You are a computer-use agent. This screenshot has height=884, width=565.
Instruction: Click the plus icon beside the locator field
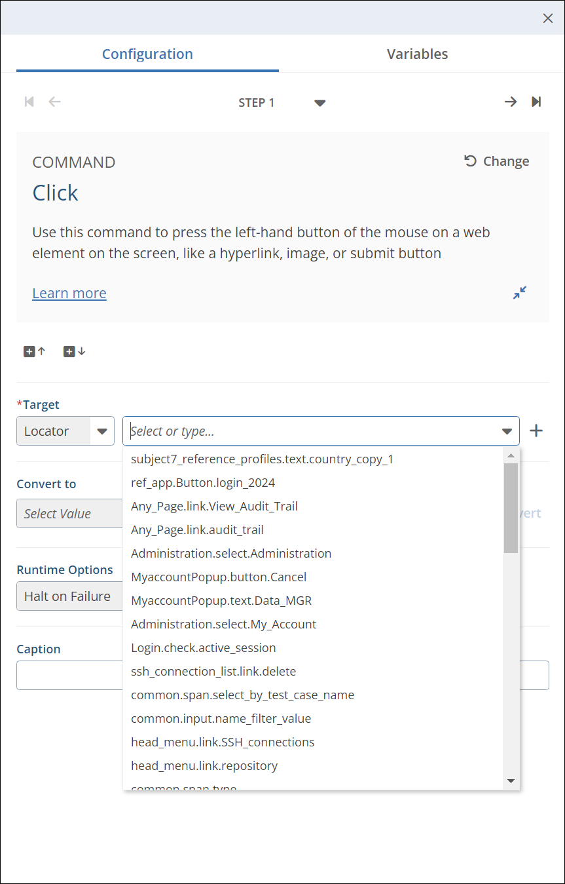[x=536, y=431]
